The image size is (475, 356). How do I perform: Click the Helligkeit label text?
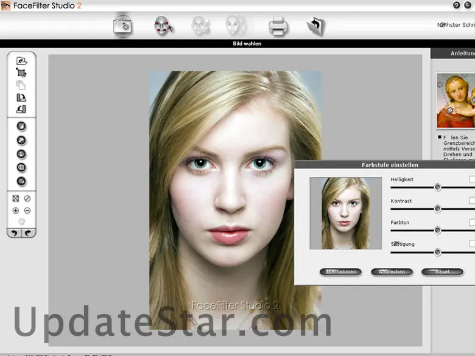click(x=402, y=179)
